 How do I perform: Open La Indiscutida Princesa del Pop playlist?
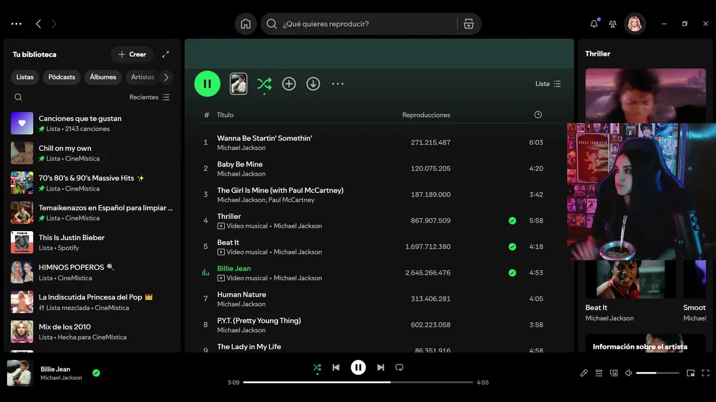point(92,301)
